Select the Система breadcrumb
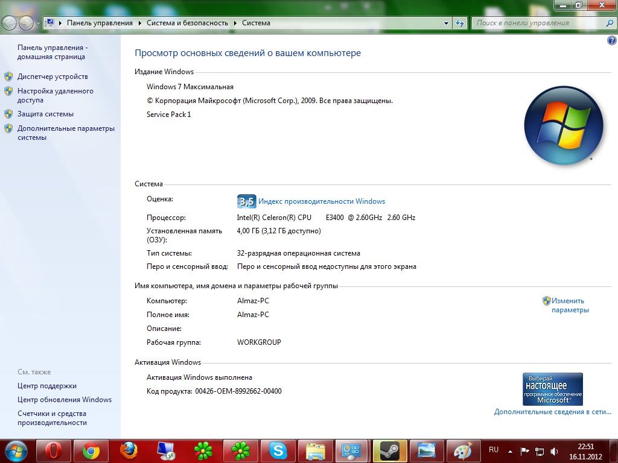Screen dimensions: 618x463 256,23
